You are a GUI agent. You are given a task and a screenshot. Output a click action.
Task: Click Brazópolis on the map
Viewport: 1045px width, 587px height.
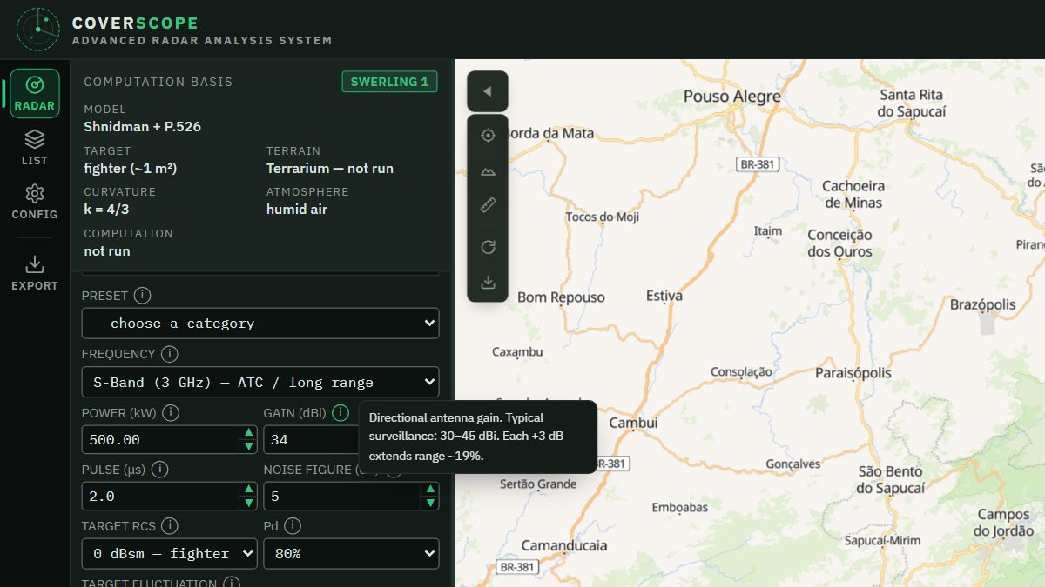[983, 304]
